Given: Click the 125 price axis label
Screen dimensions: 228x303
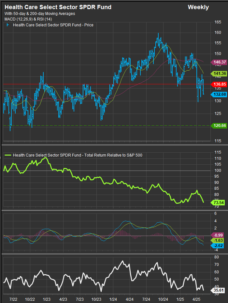Looking at the screenshot, I should [218, 114].
